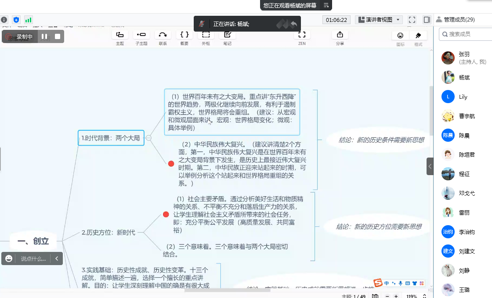Screen dimensions: 492x298
Task: Collapse the participants side panel handle
Action: 430,166
